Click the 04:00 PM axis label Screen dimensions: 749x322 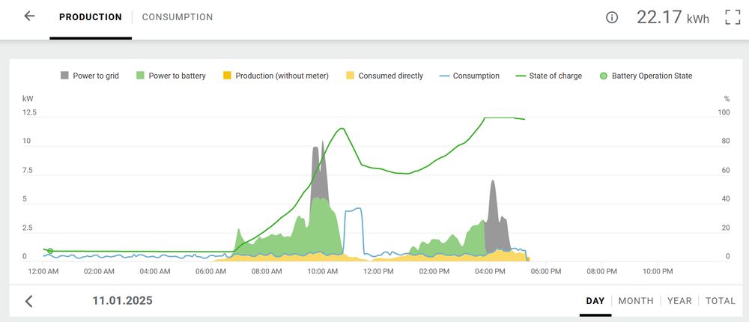(x=490, y=271)
